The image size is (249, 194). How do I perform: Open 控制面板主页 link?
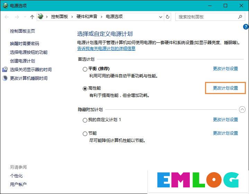click(x=23, y=31)
